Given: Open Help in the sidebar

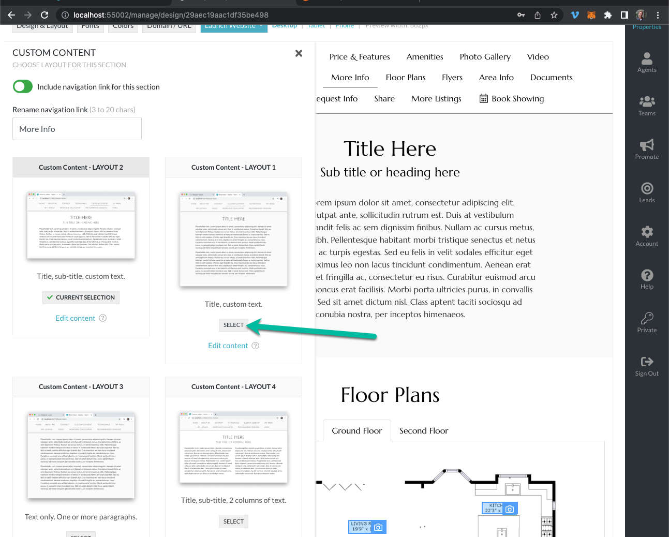Looking at the screenshot, I should [647, 279].
